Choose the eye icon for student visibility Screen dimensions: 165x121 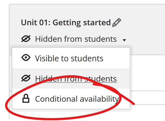(x=26, y=58)
